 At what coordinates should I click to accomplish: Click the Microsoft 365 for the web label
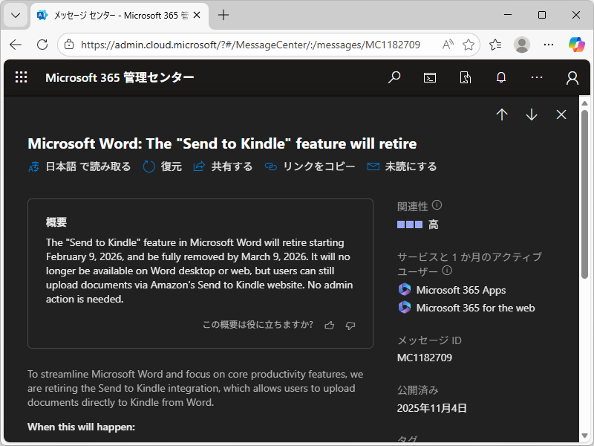[x=475, y=308]
